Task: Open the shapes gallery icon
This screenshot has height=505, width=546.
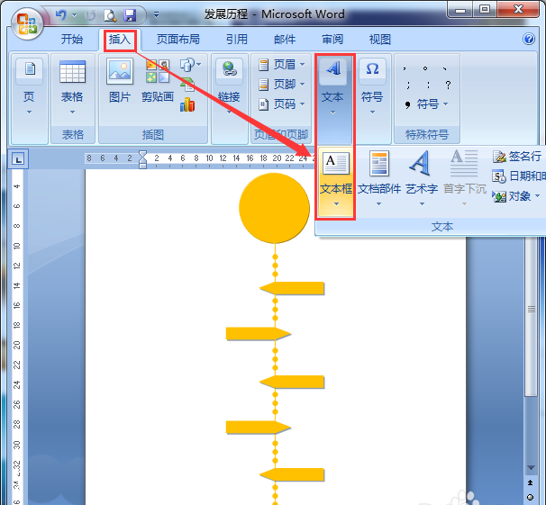Action: click(x=190, y=64)
